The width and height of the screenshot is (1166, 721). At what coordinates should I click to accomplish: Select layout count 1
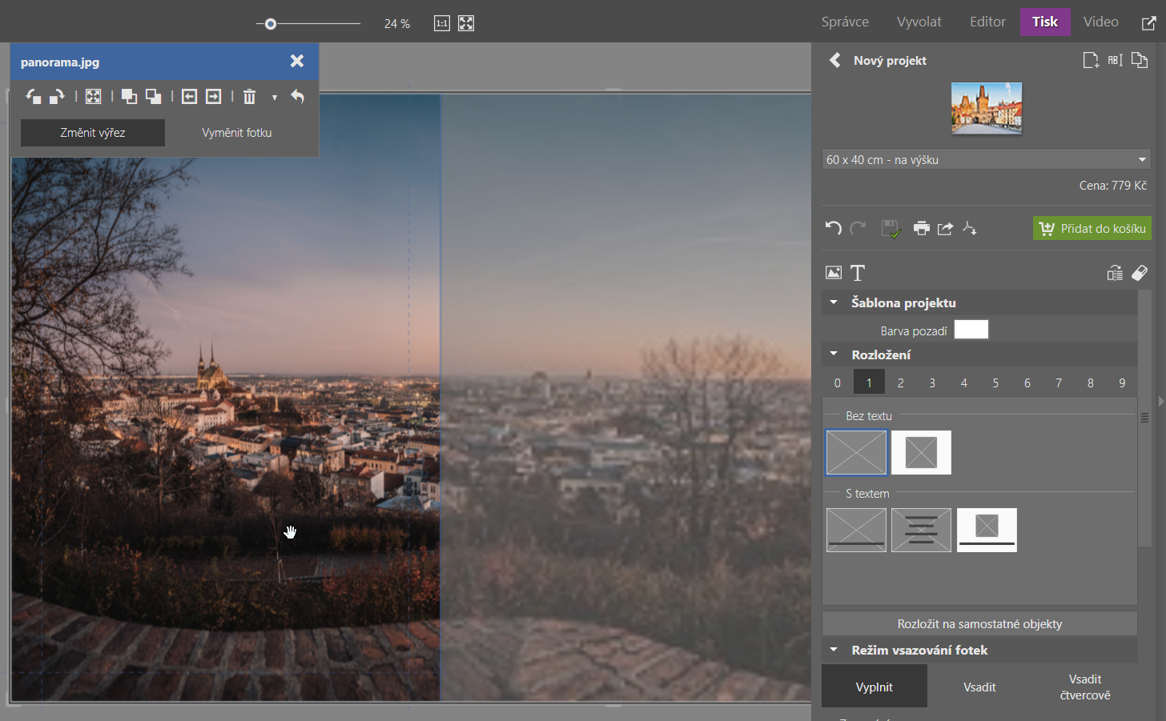click(x=869, y=383)
